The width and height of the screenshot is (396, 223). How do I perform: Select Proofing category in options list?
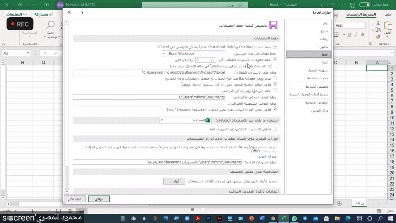(x=309, y=46)
